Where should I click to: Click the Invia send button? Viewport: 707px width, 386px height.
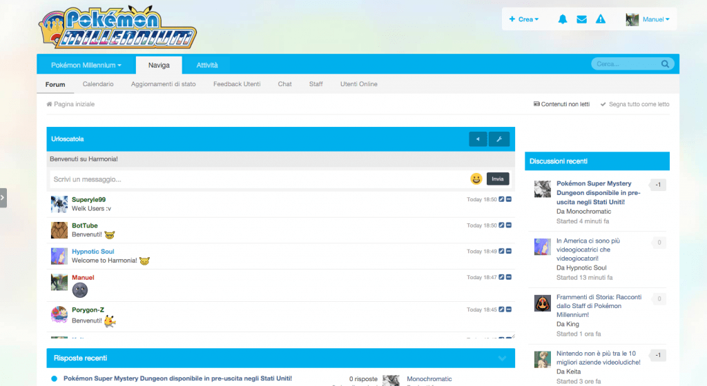pos(498,179)
